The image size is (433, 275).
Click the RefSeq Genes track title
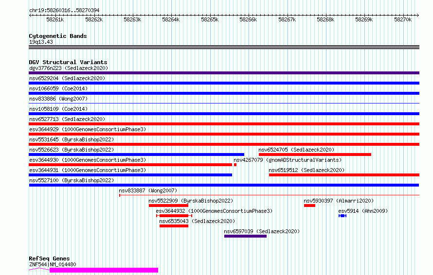point(49,259)
